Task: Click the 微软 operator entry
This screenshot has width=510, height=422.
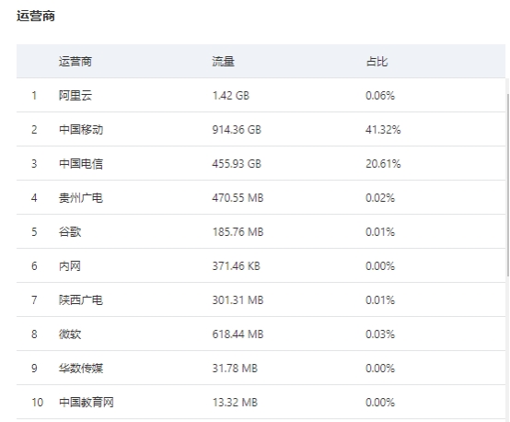Action: tap(70, 334)
